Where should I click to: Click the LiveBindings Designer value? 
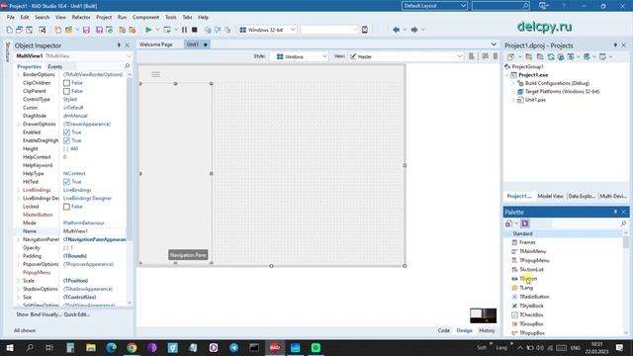pos(87,198)
